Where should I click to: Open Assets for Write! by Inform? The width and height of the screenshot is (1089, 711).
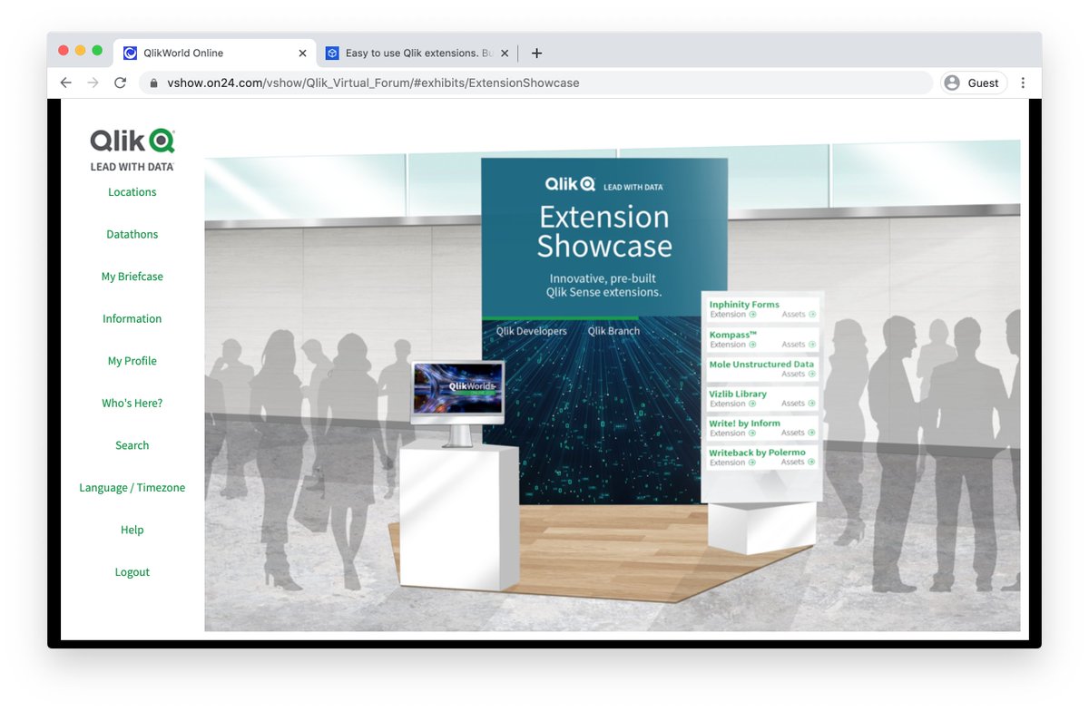click(x=811, y=432)
